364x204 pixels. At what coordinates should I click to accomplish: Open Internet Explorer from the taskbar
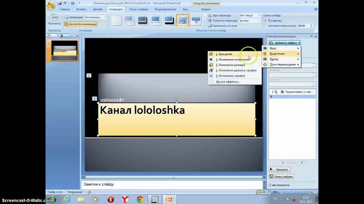click(67, 199)
